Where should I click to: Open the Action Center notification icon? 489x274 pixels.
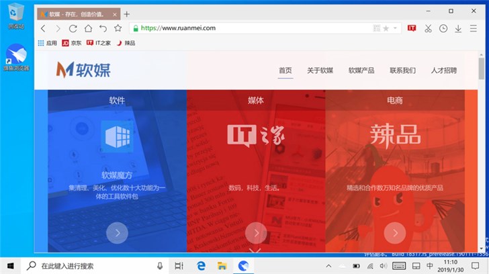coord(476,266)
